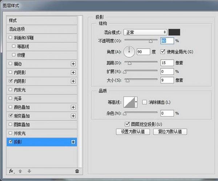Select the 样式 entry in list
This screenshot has width=218, height=181.
coord(42,21)
